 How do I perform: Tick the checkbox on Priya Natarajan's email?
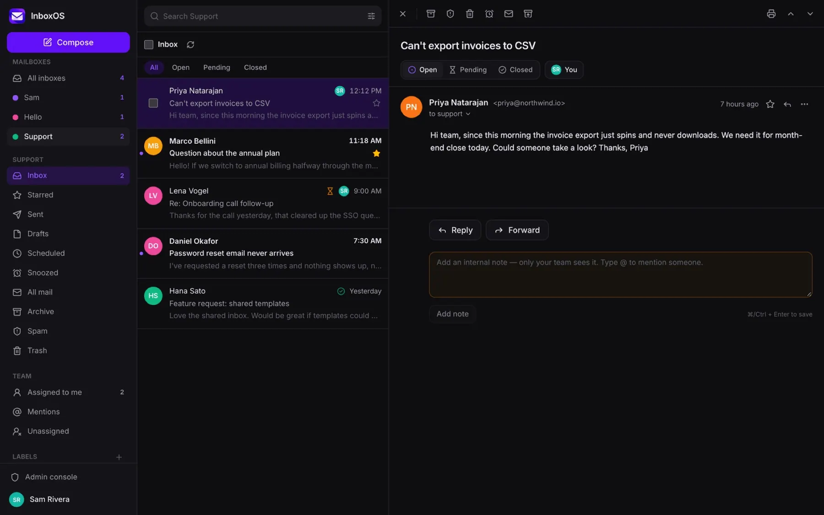pyautogui.click(x=153, y=103)
